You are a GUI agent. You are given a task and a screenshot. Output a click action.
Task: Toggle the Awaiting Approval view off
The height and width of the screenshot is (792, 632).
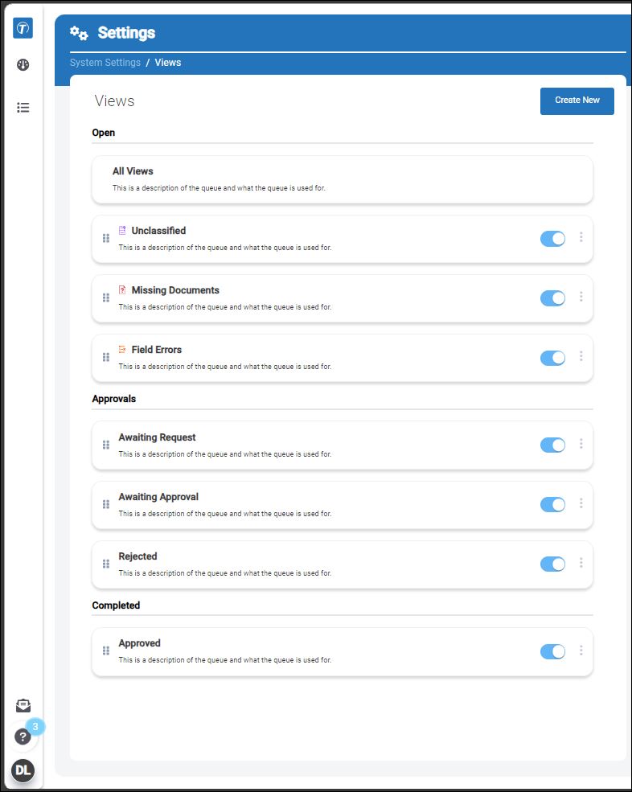pyautogui.click(x=552, y=504)
